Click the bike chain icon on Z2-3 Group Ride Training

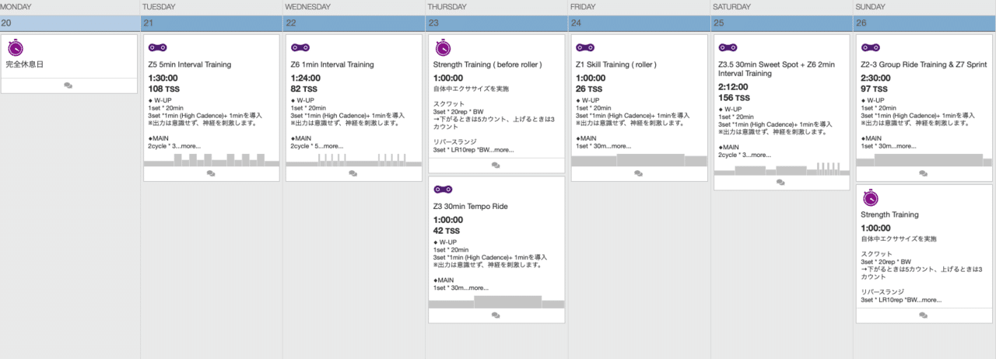(x=871, y=47)
